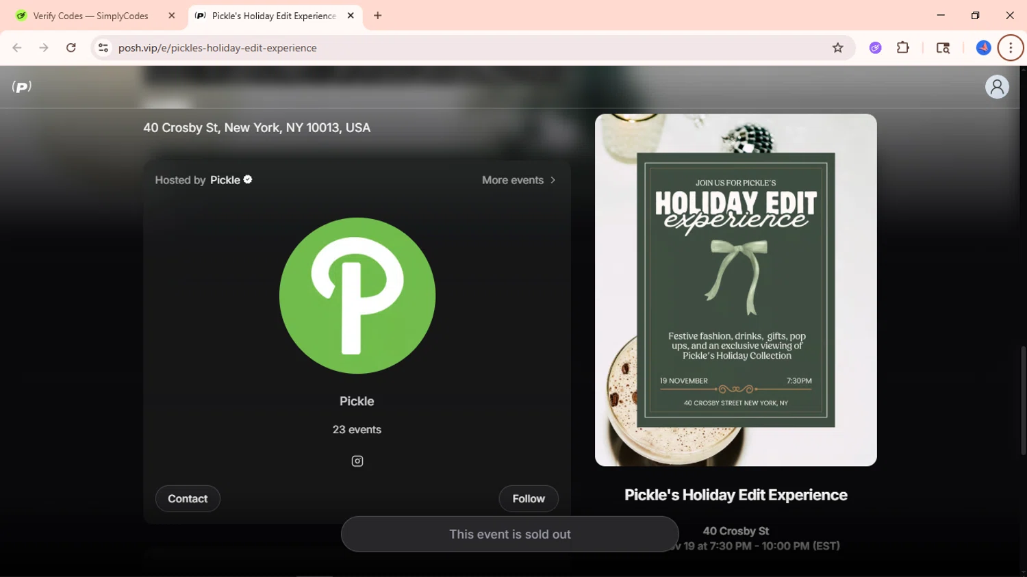This screenshot has width=1027, height=577.
Task: Open Pickle's Instagram icon link
Action: [357, 461]
